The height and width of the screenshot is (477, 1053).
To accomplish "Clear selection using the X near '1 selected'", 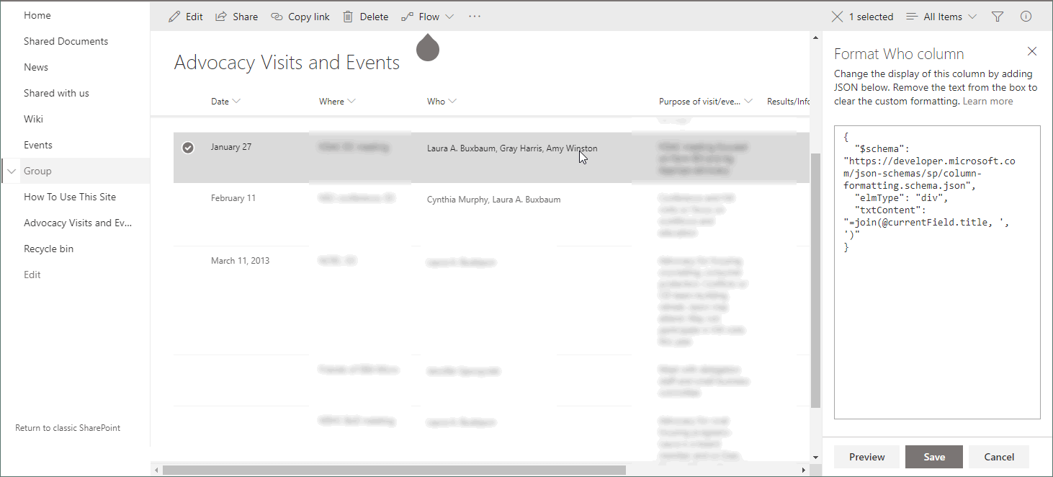I will point(837,16).
